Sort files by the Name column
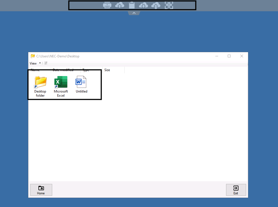 [x=35, y=70]
